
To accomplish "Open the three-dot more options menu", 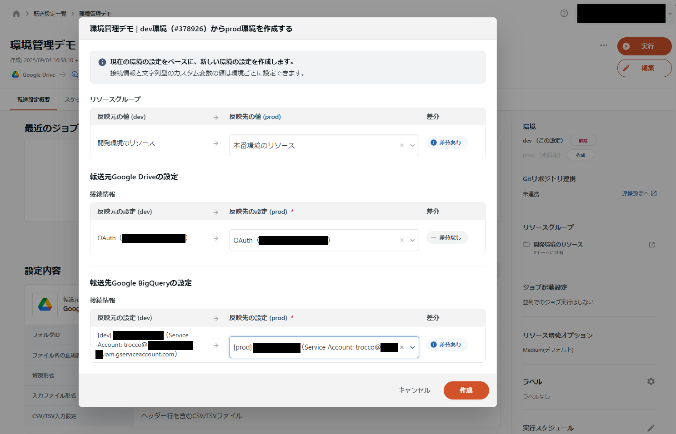I will click(x=604, y=45).
